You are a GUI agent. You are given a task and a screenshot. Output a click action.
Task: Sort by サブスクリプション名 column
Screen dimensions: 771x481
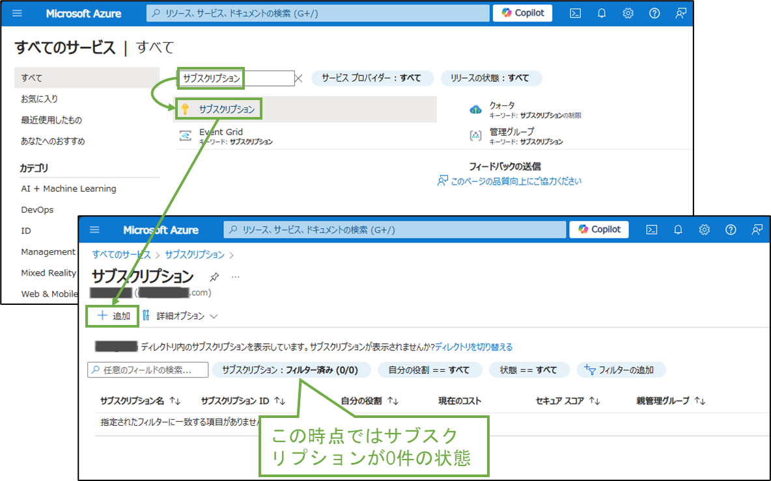[141, 401]
